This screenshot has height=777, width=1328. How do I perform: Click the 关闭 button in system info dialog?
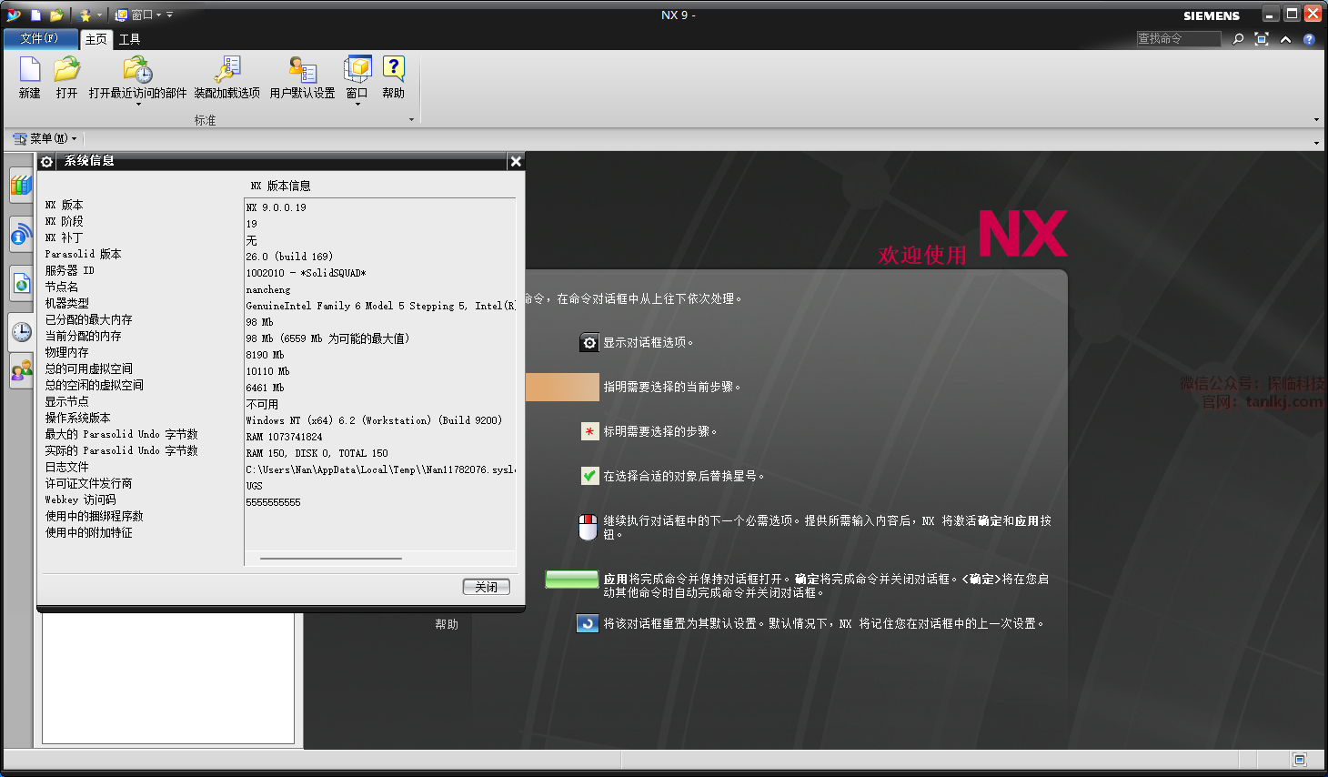click(x=486, y=587)
